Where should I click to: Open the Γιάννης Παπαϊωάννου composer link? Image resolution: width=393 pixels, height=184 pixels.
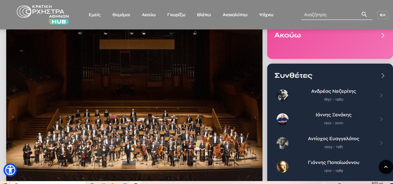pyautogui.click(x=333, y=163)
